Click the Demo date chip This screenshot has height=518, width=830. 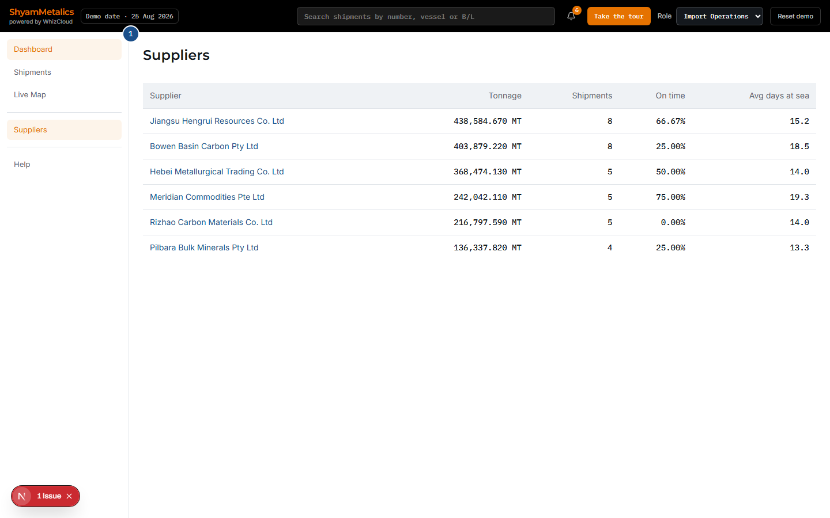click(x=130, y=16)
